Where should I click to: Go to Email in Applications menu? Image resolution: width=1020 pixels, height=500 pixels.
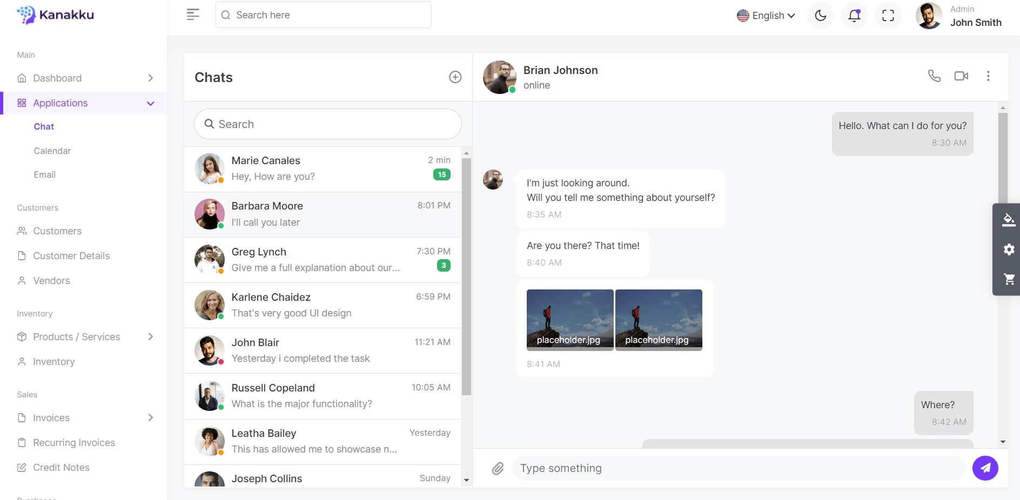click(45, 174)
